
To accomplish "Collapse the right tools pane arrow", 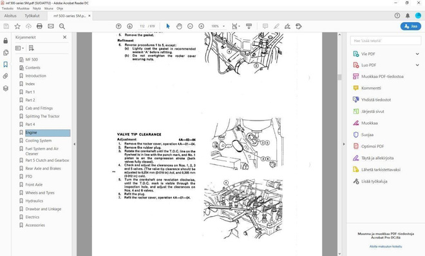I will 344,144.
